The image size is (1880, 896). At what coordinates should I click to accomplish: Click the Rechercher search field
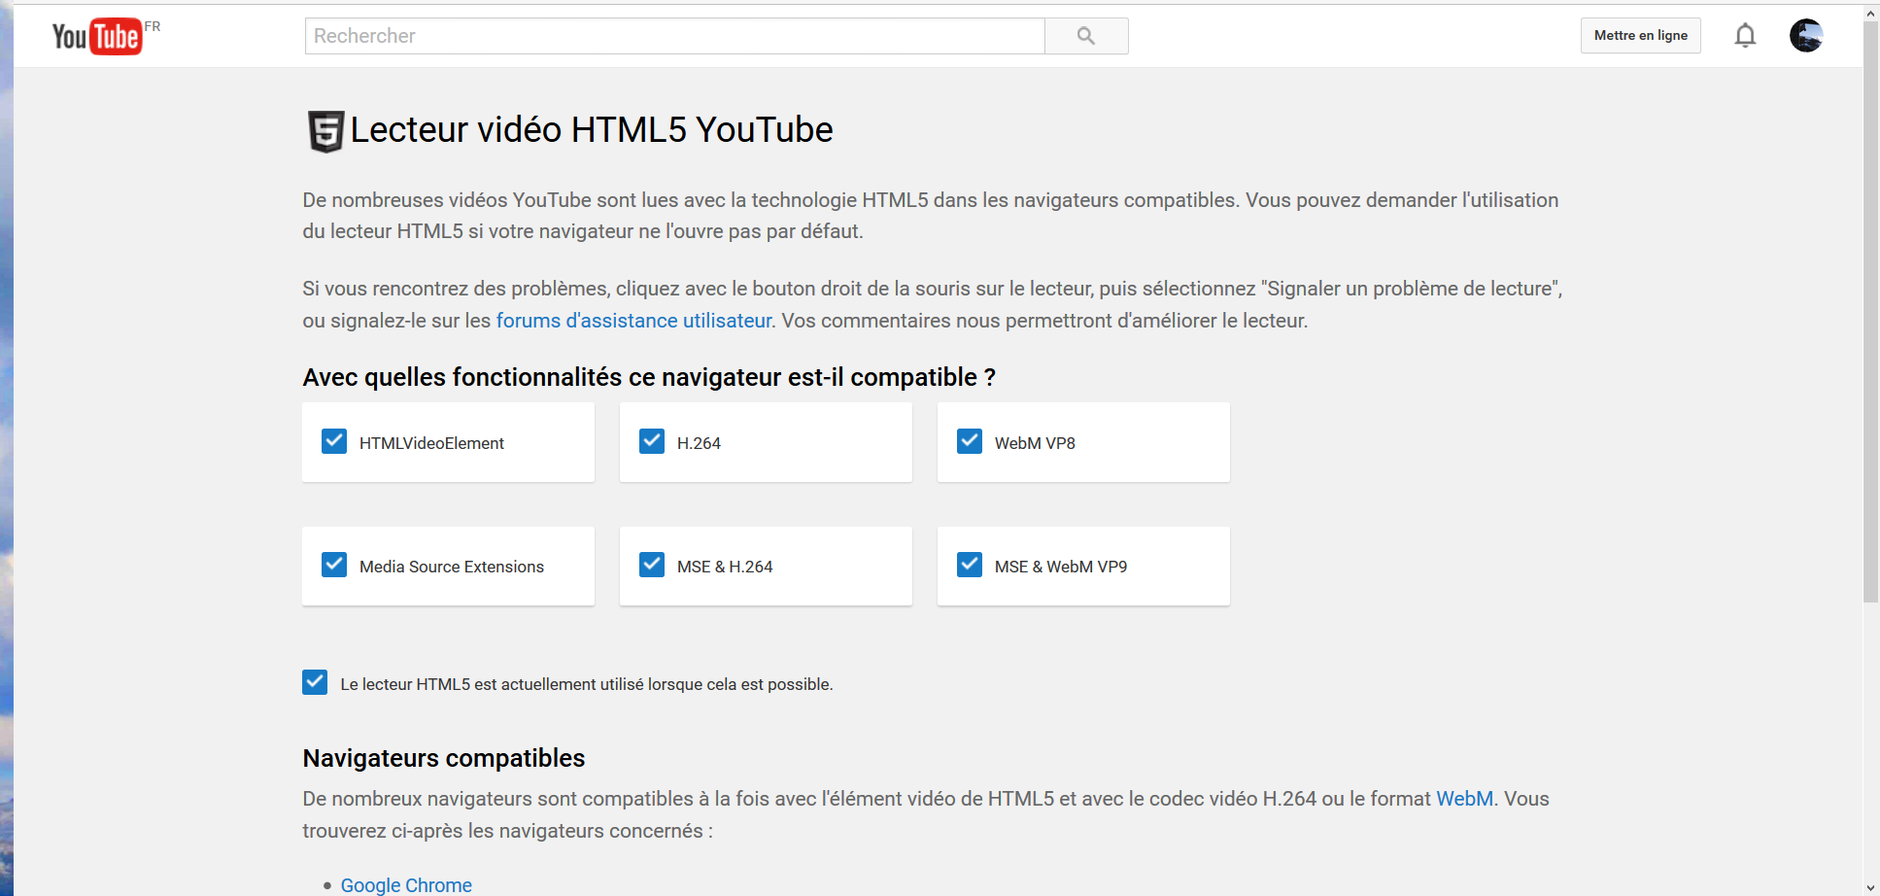point(674,36)
